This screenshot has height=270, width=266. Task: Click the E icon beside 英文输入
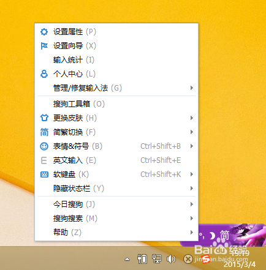tap(44, 160)
